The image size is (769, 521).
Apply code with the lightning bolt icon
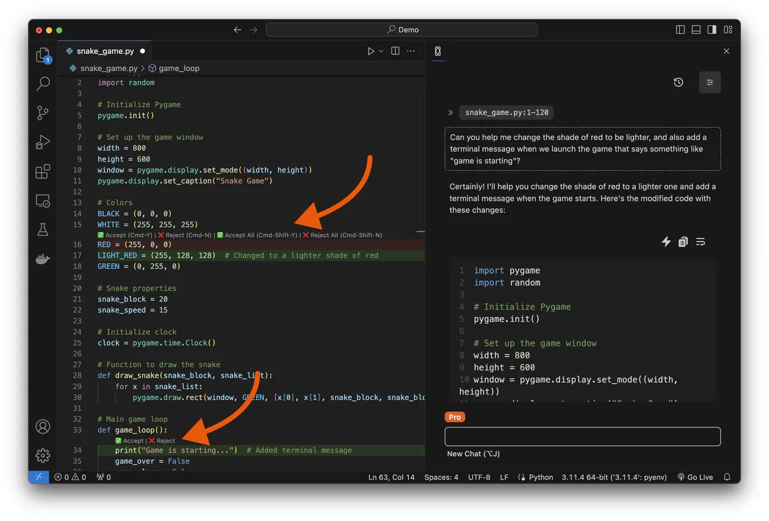(x=666, y=242)
